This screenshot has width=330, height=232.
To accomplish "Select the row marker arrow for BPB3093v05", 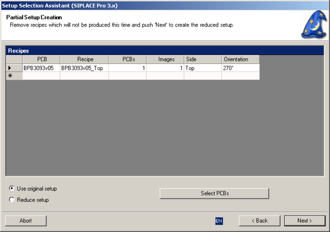I will (x=14, y=68).
